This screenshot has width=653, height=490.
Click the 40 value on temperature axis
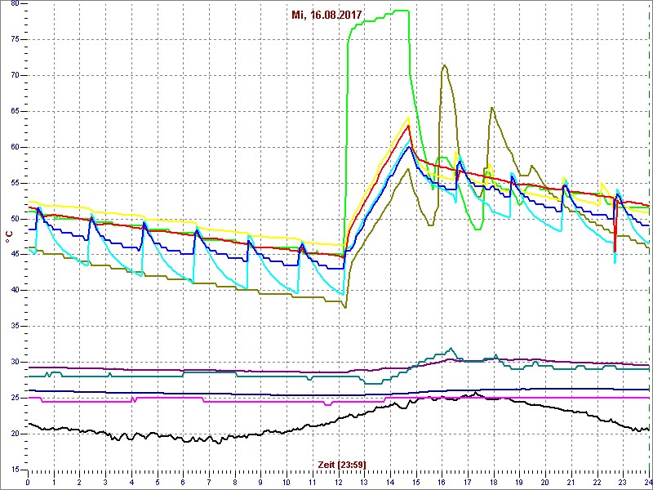(14, 291)
